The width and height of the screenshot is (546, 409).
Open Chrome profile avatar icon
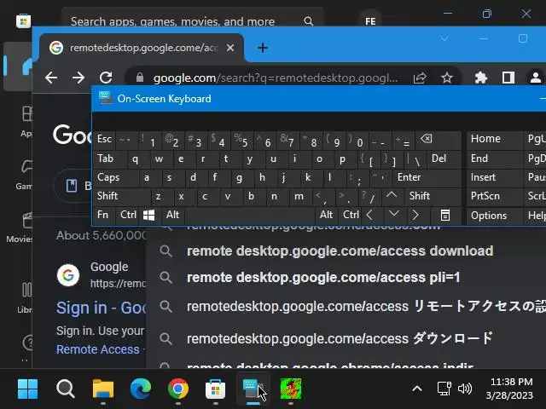[535, 78]
